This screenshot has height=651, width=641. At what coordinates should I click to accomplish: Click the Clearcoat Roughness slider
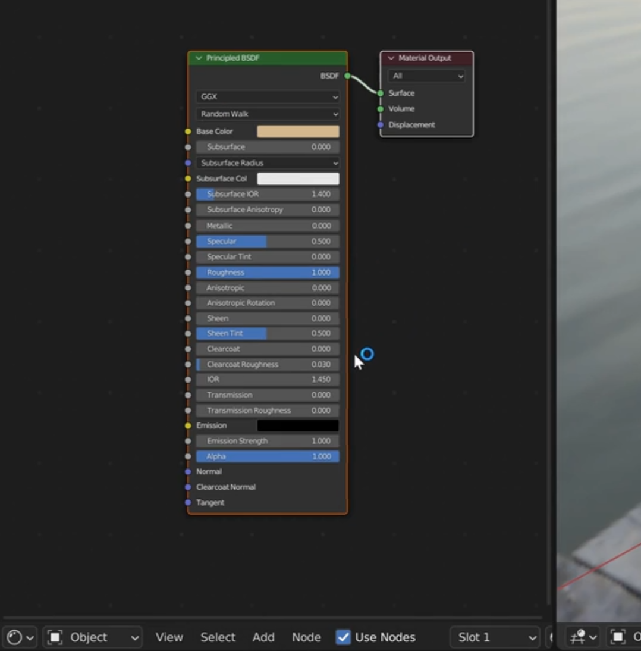[x=268, y=364]
